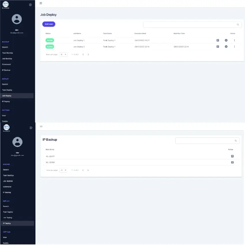Open the detail log icon for Job Deploy 1
The width and height of the screenshot is (245, 245).
[x=218, y=40]
